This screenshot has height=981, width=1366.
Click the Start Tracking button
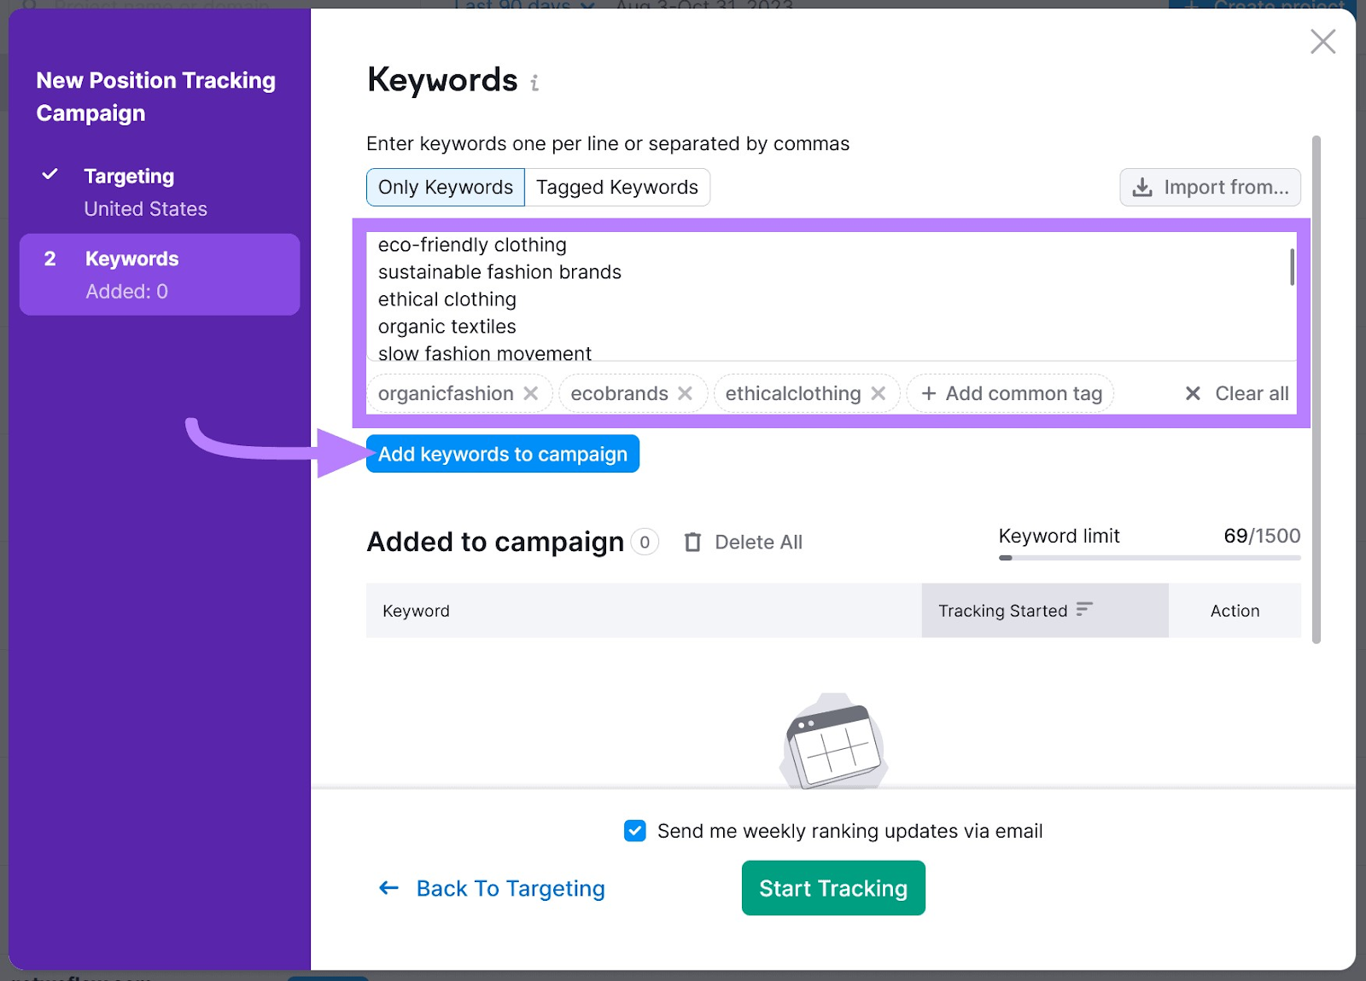832,888
